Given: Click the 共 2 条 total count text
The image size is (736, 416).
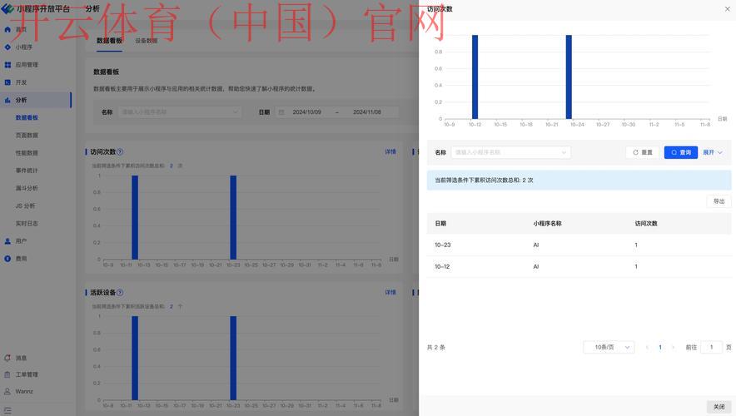Looking at the screenshot, I should click(436, 348).
